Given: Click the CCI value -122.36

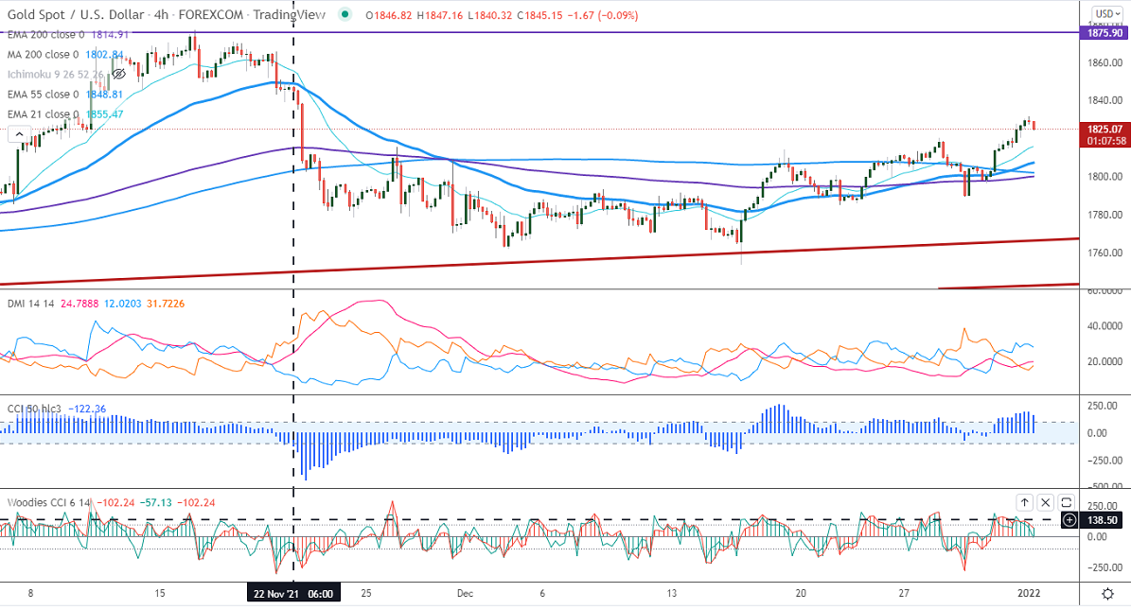Looking at the screenshot, I should (x=87, y=409).
